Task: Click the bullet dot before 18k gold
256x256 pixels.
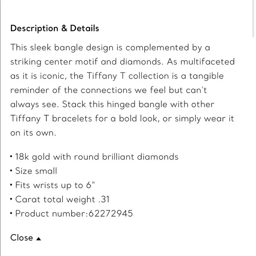Action: tap(11, 156)
